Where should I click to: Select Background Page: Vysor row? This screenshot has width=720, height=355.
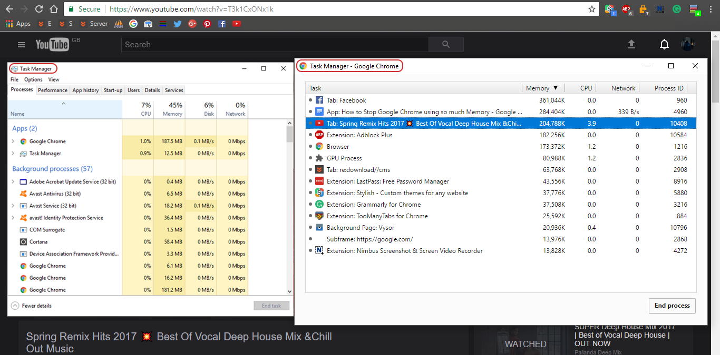(x=501, y=228)
